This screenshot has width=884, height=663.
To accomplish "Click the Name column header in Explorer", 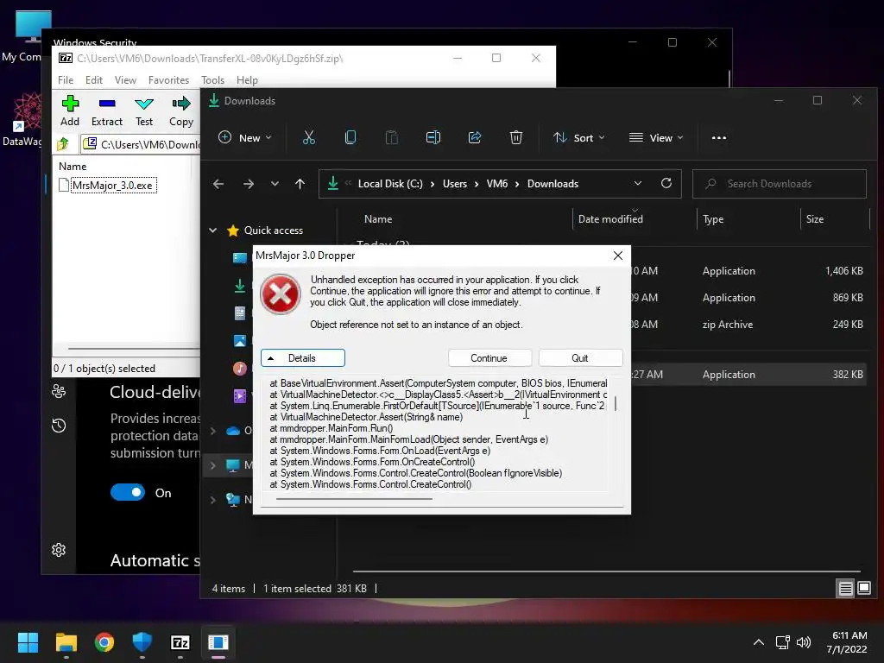I will click(378, 218).
